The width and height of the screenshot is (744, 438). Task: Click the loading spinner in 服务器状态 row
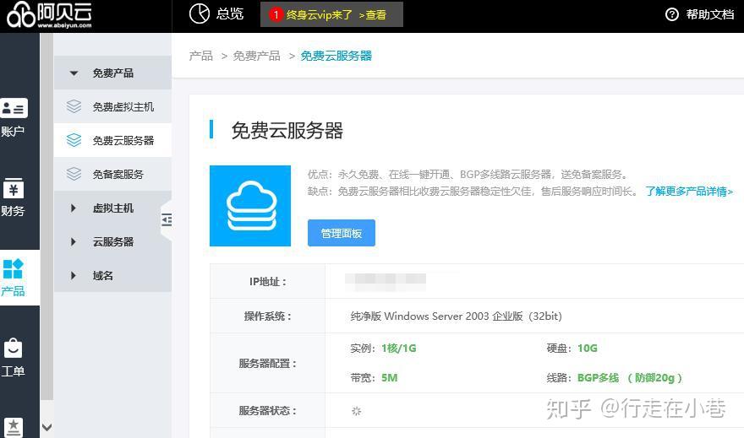(x=356, y=410)
